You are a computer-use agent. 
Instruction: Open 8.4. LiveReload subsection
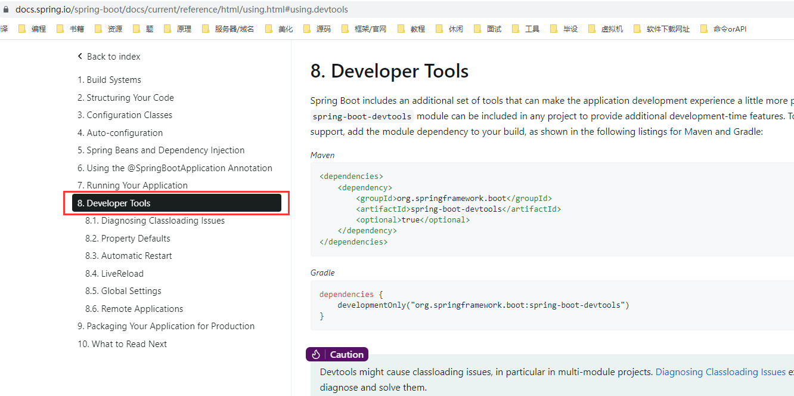(x=114, y=274)
